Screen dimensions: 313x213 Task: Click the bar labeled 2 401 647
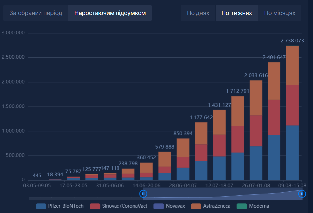274,121
